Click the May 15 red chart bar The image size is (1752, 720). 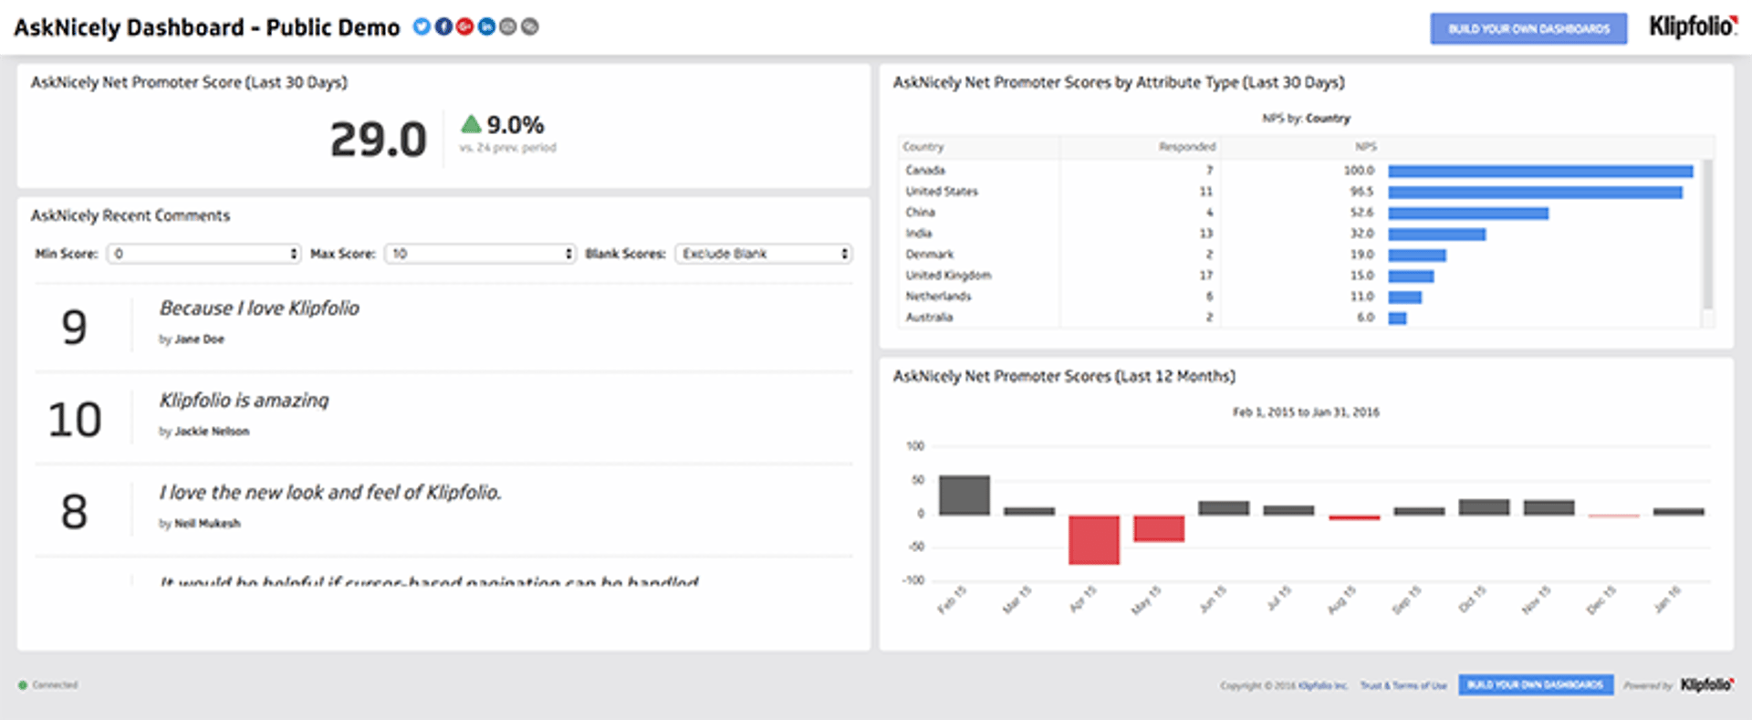tap(1159, 528)
